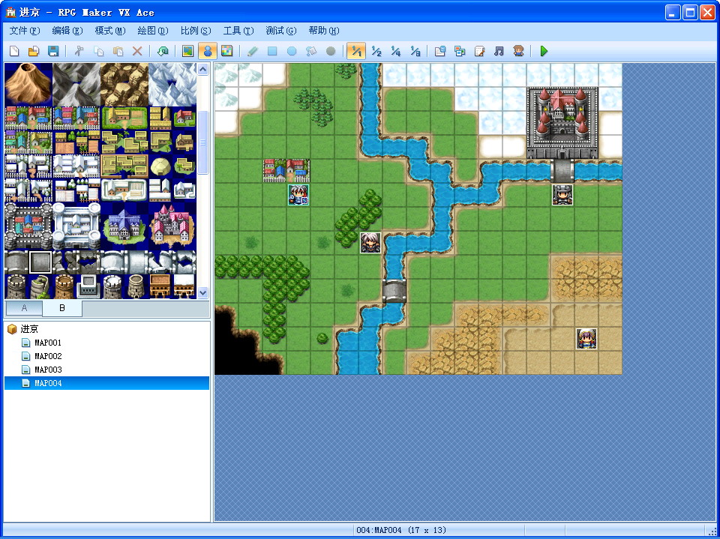
Task: Pick the white round-tower fortress tile
Action: pyautogui.click(x=76, y=226)
